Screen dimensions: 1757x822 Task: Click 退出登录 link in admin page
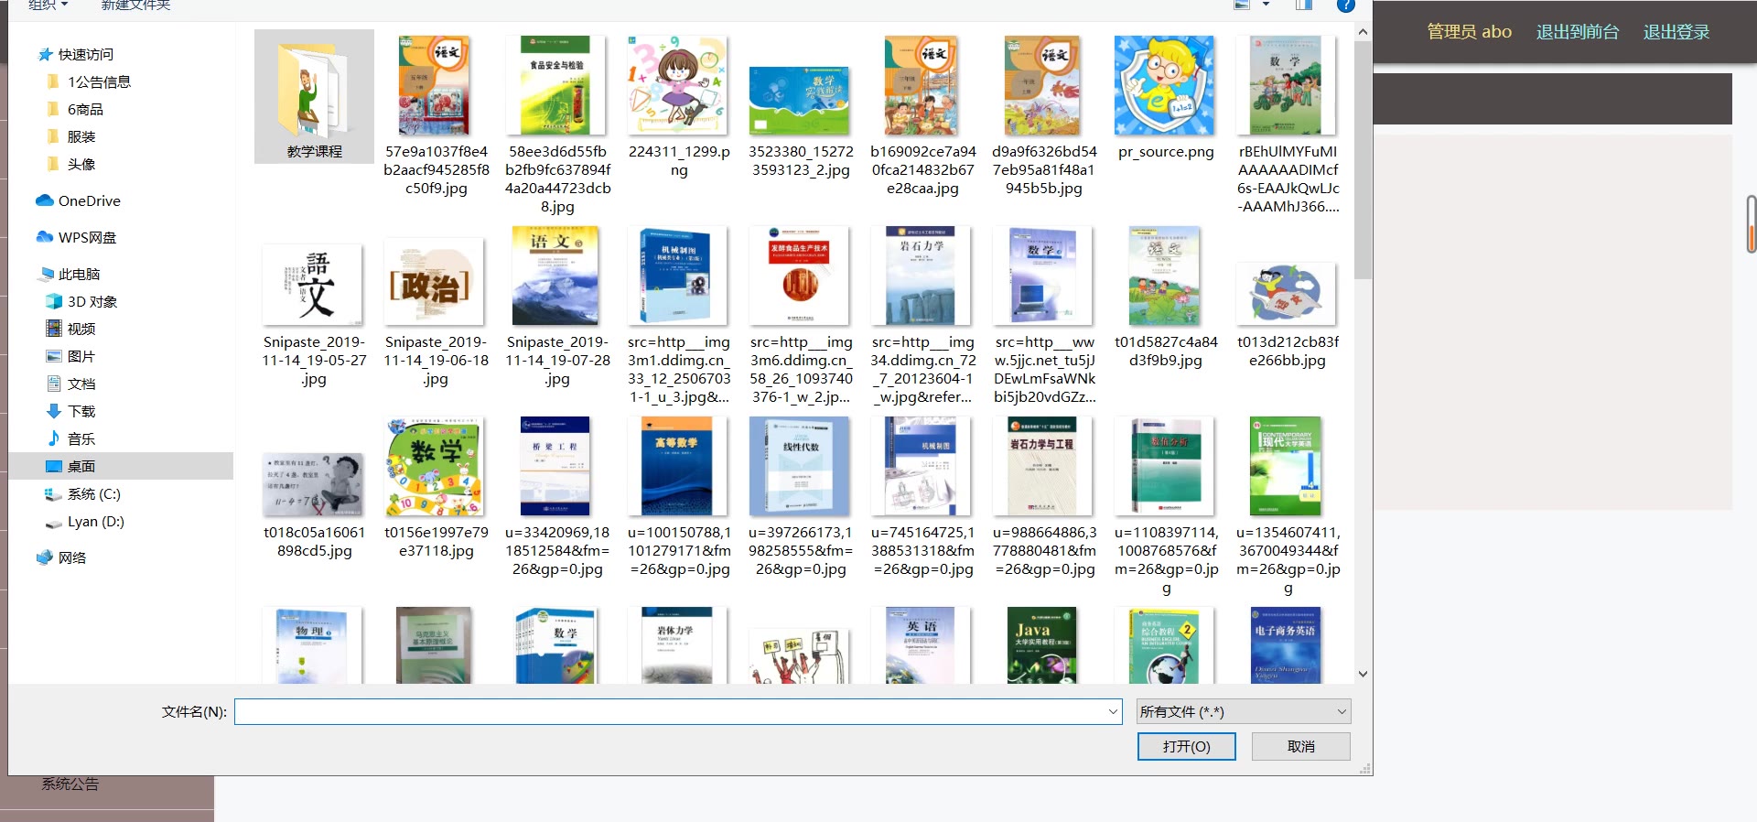[1676, 32]
